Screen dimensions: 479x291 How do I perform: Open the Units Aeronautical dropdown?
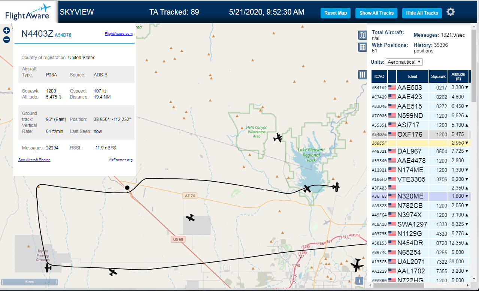(x=404, y=62)
